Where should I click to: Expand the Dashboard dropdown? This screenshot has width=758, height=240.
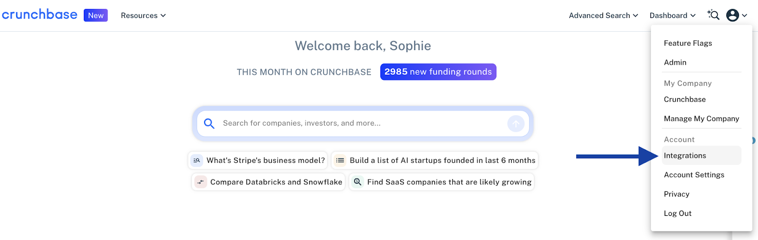673,16
